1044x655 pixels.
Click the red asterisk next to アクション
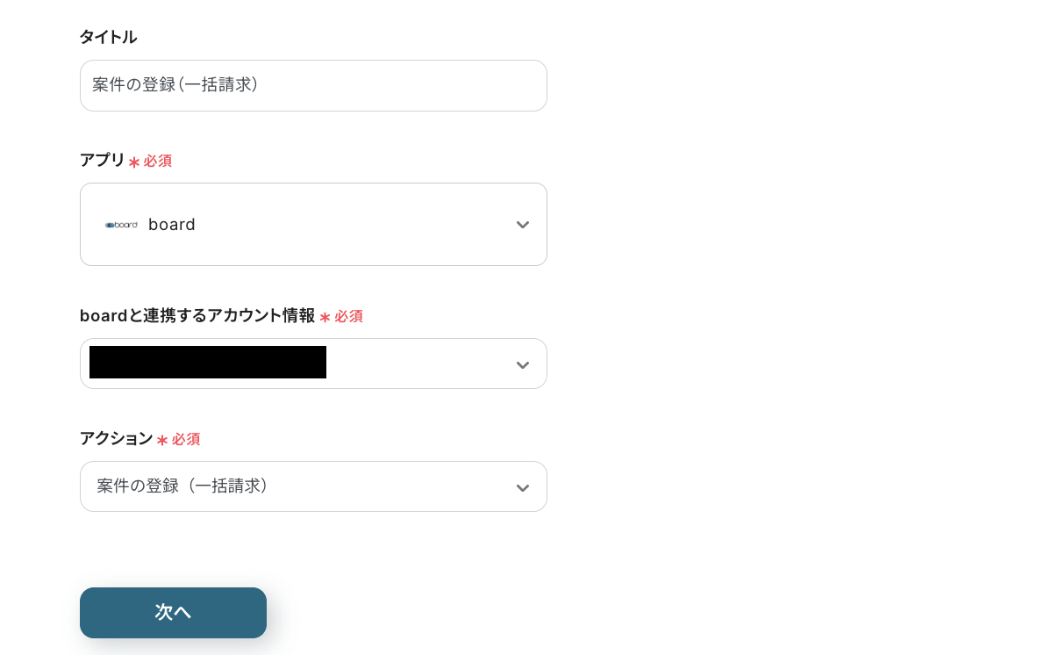click(161, 440)
